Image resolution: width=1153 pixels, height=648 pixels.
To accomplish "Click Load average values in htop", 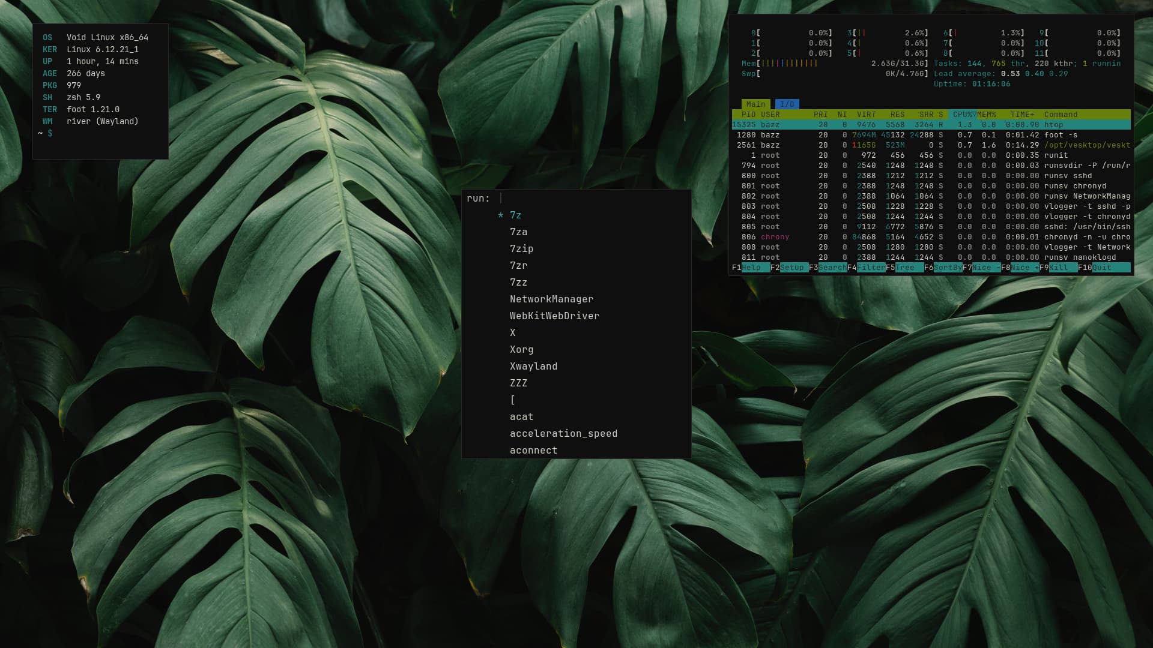I will (1034, 74).
